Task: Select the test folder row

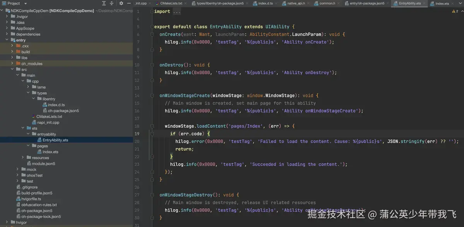Action: point(67,181)
